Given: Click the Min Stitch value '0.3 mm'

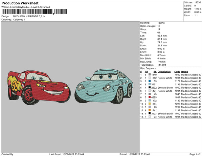Looking at the screenshot, I should point(161,59).
